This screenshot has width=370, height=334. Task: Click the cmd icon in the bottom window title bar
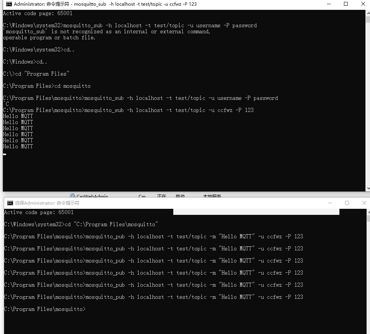tap(10, 203)
